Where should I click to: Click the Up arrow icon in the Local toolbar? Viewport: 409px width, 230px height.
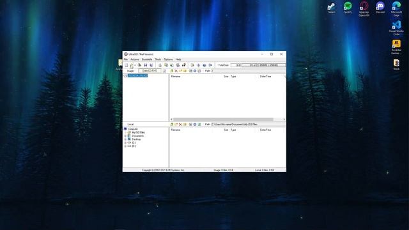coord(172,125)
